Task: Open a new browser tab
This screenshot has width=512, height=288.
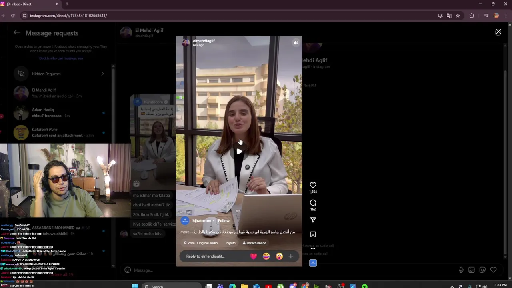Action: tap(67, 4)
